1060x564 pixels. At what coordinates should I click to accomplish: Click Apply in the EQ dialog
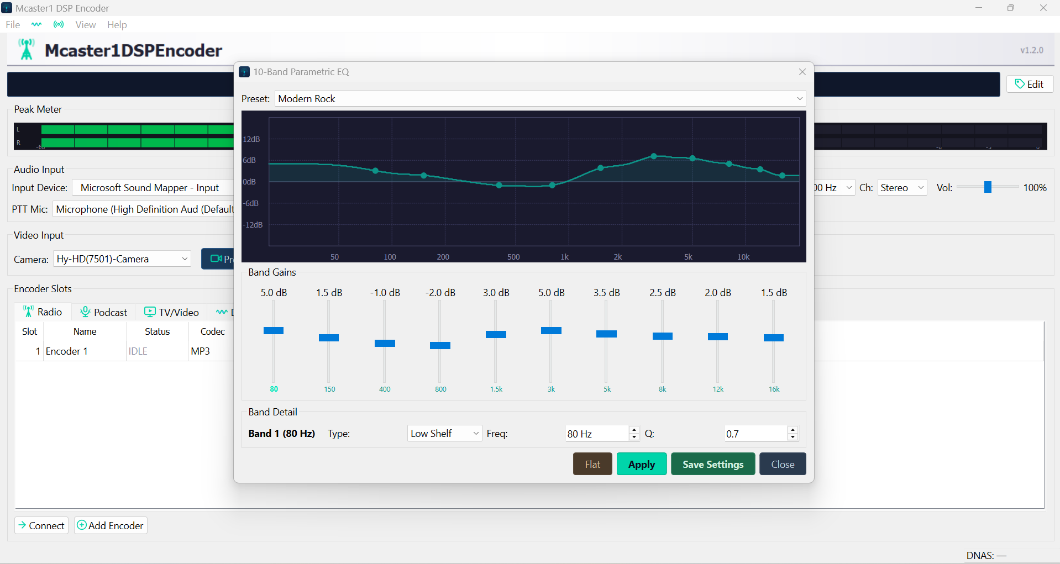coord(641,464)
